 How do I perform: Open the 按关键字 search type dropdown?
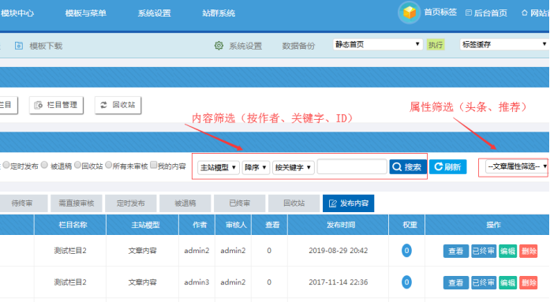coord(294,167)
